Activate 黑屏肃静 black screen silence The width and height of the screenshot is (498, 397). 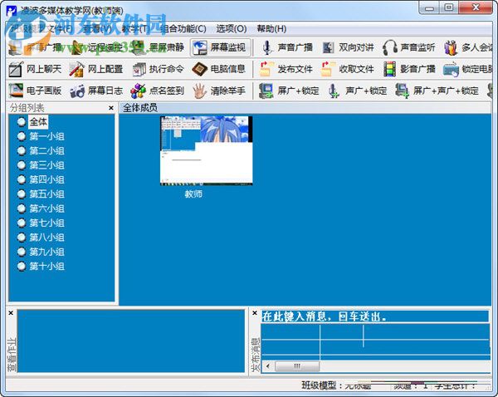158,47
